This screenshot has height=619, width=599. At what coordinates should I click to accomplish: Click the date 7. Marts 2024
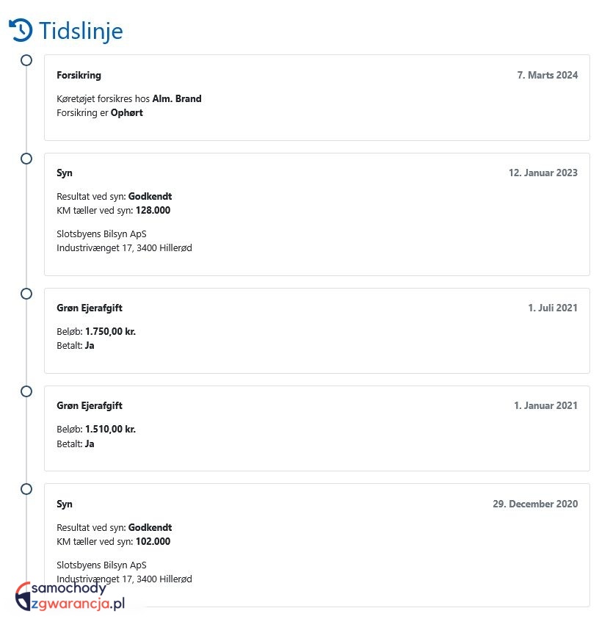pyautogui.click(x=547, y=75)
